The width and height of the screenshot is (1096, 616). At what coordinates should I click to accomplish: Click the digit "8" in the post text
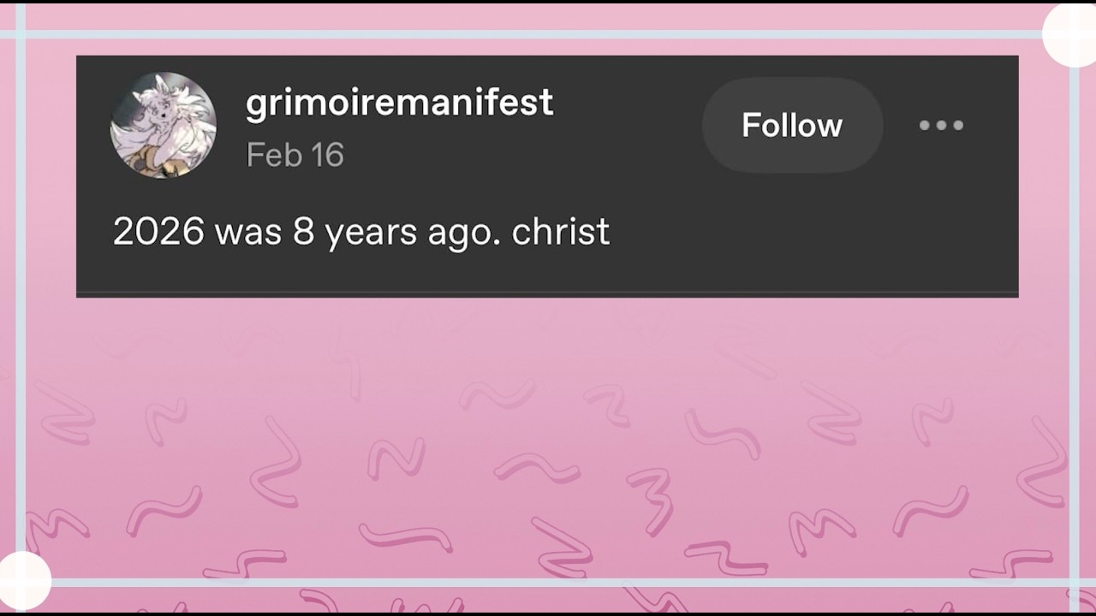pos(304,232)
